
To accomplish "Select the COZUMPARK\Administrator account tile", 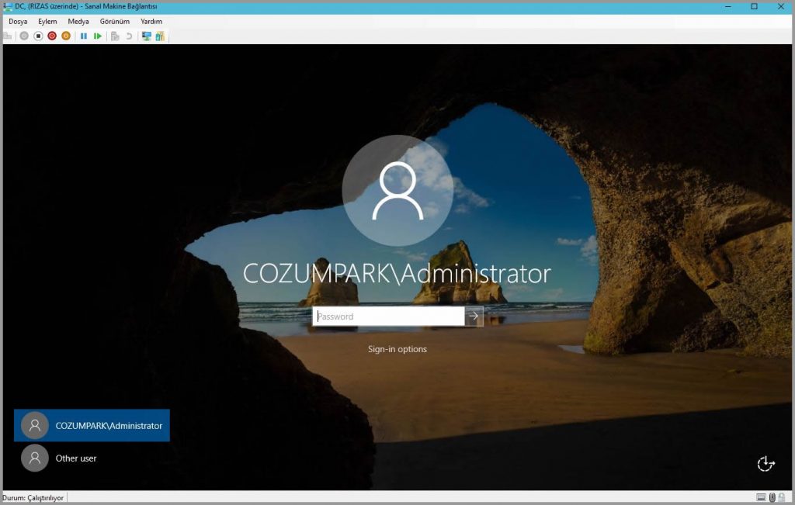I will click(92, 425).
